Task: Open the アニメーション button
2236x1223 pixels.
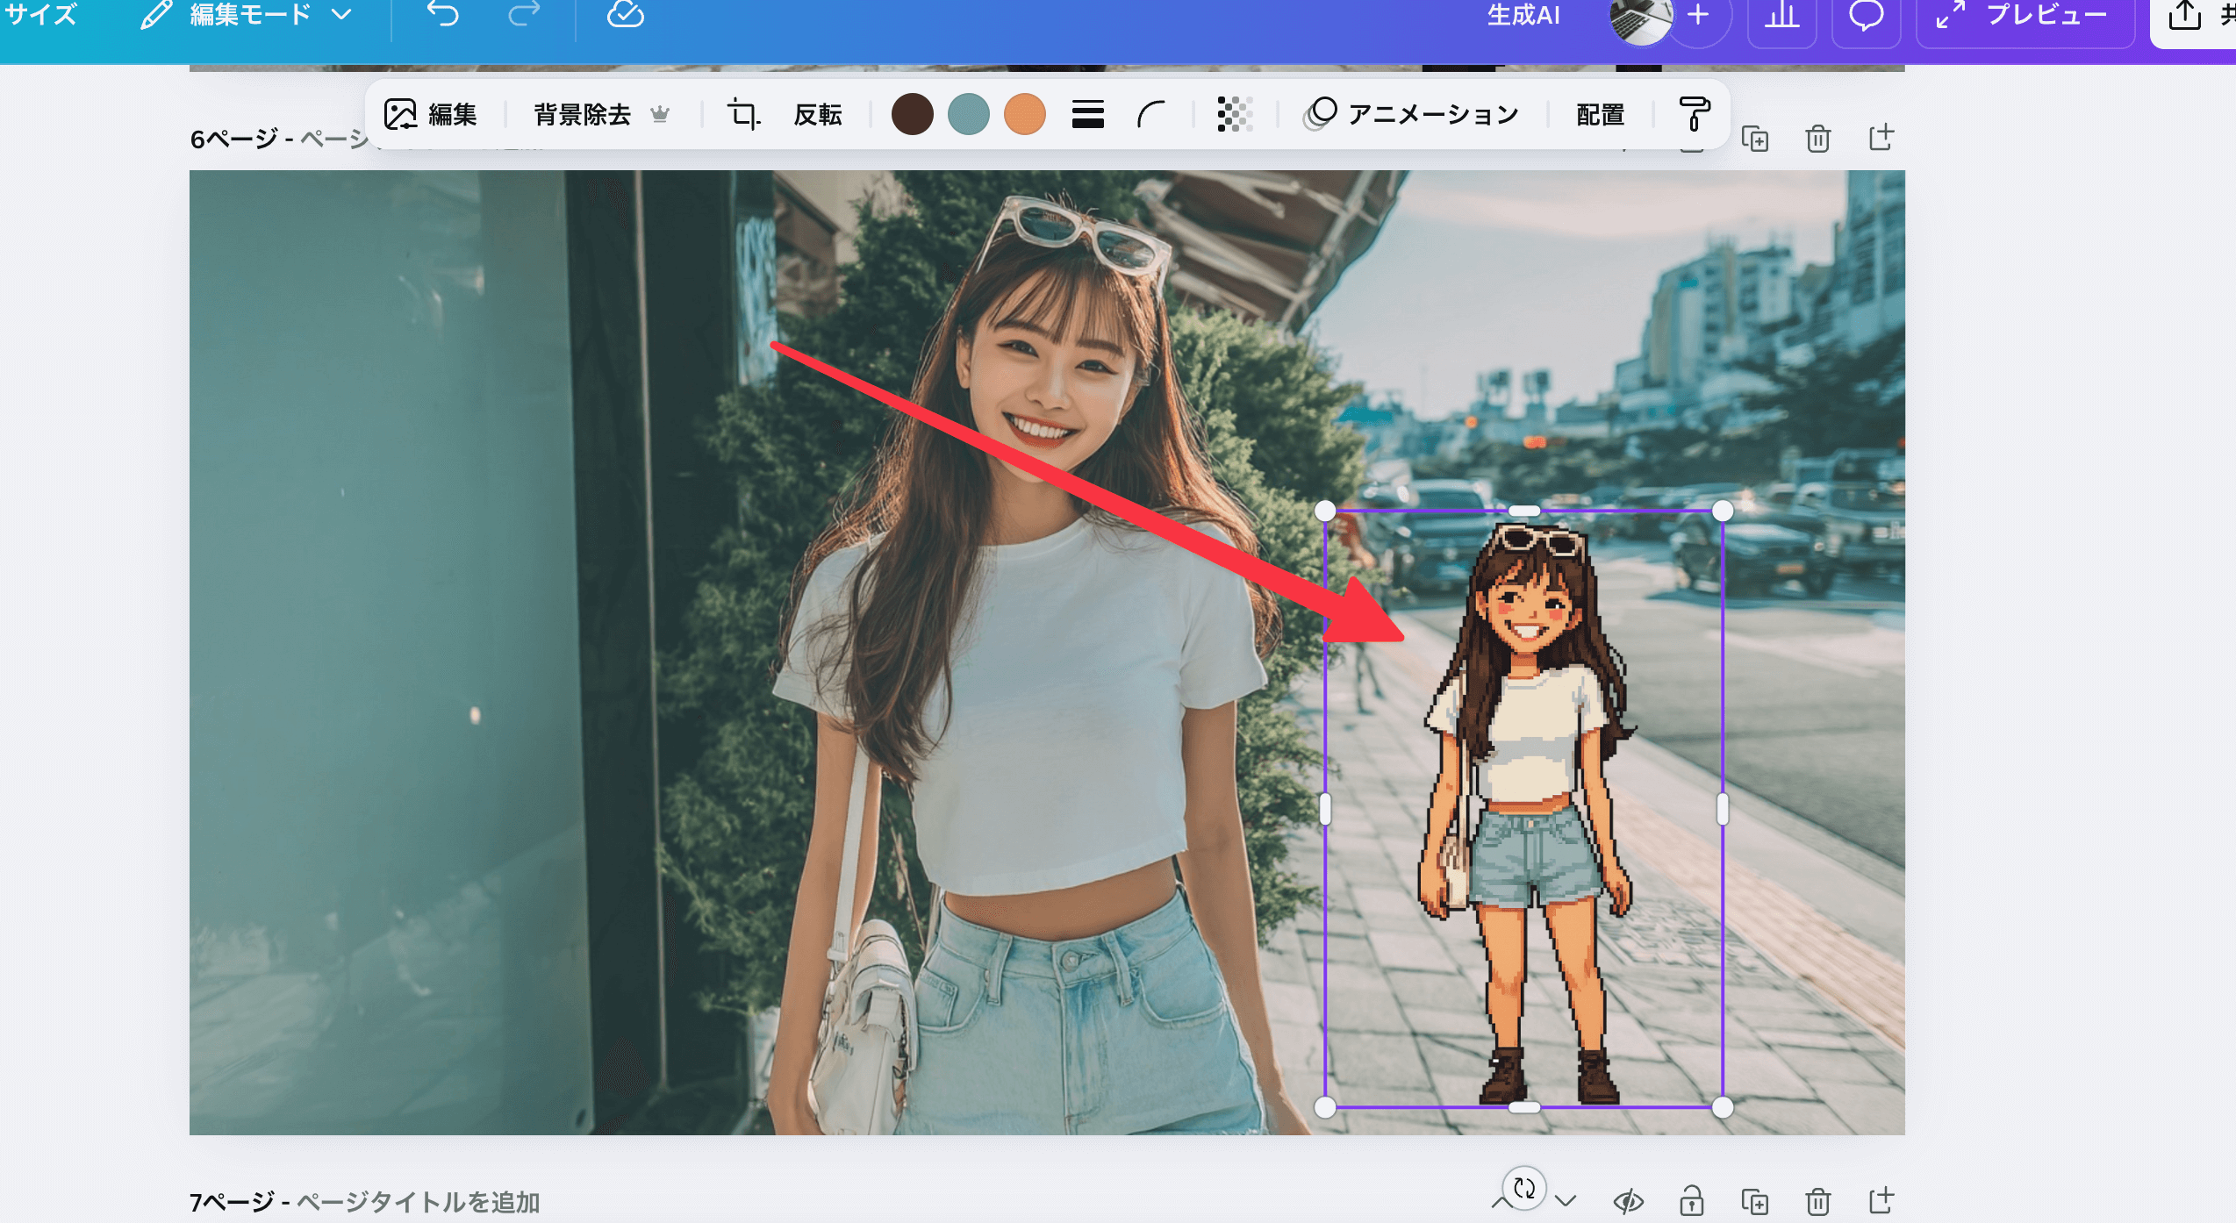Action: tap(1413, 114)
